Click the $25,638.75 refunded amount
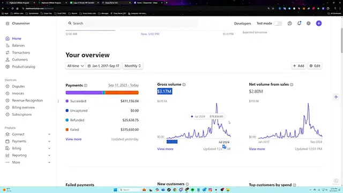 click(130, 120)
